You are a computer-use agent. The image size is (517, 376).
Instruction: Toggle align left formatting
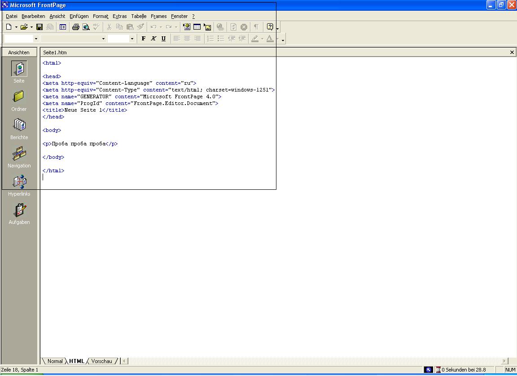pyautogui.click(x=177, y=39)
